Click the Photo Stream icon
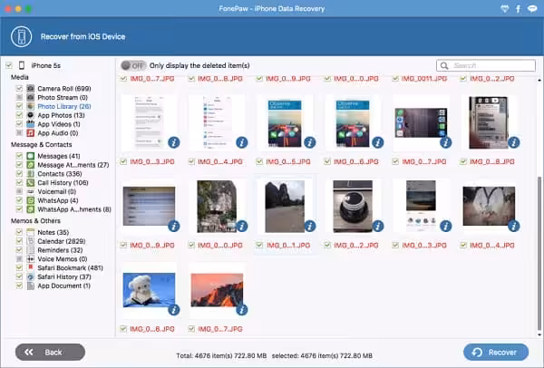 [x=31, y=98]
